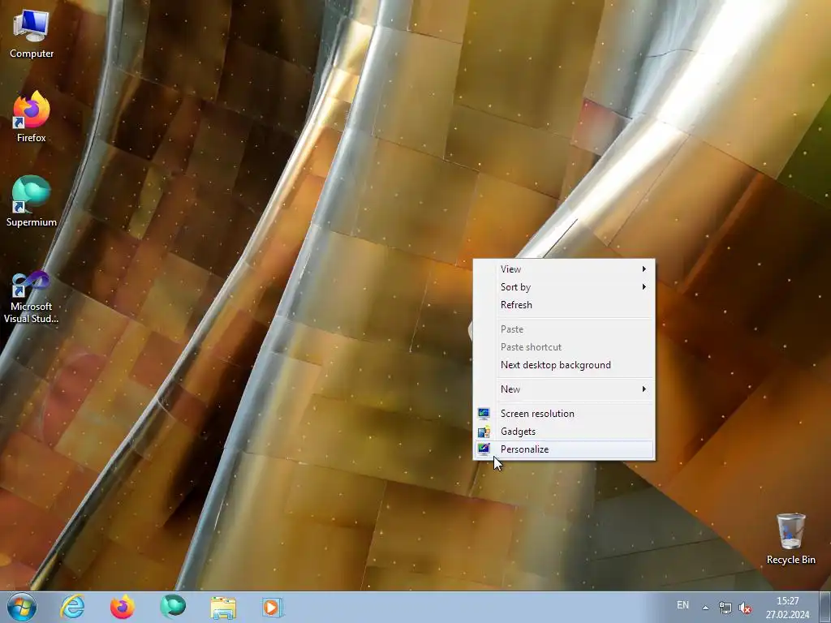This screenshot has height=623, width=831.
Task: Open Gadgets from the context menu
Action: coord(564,432)
